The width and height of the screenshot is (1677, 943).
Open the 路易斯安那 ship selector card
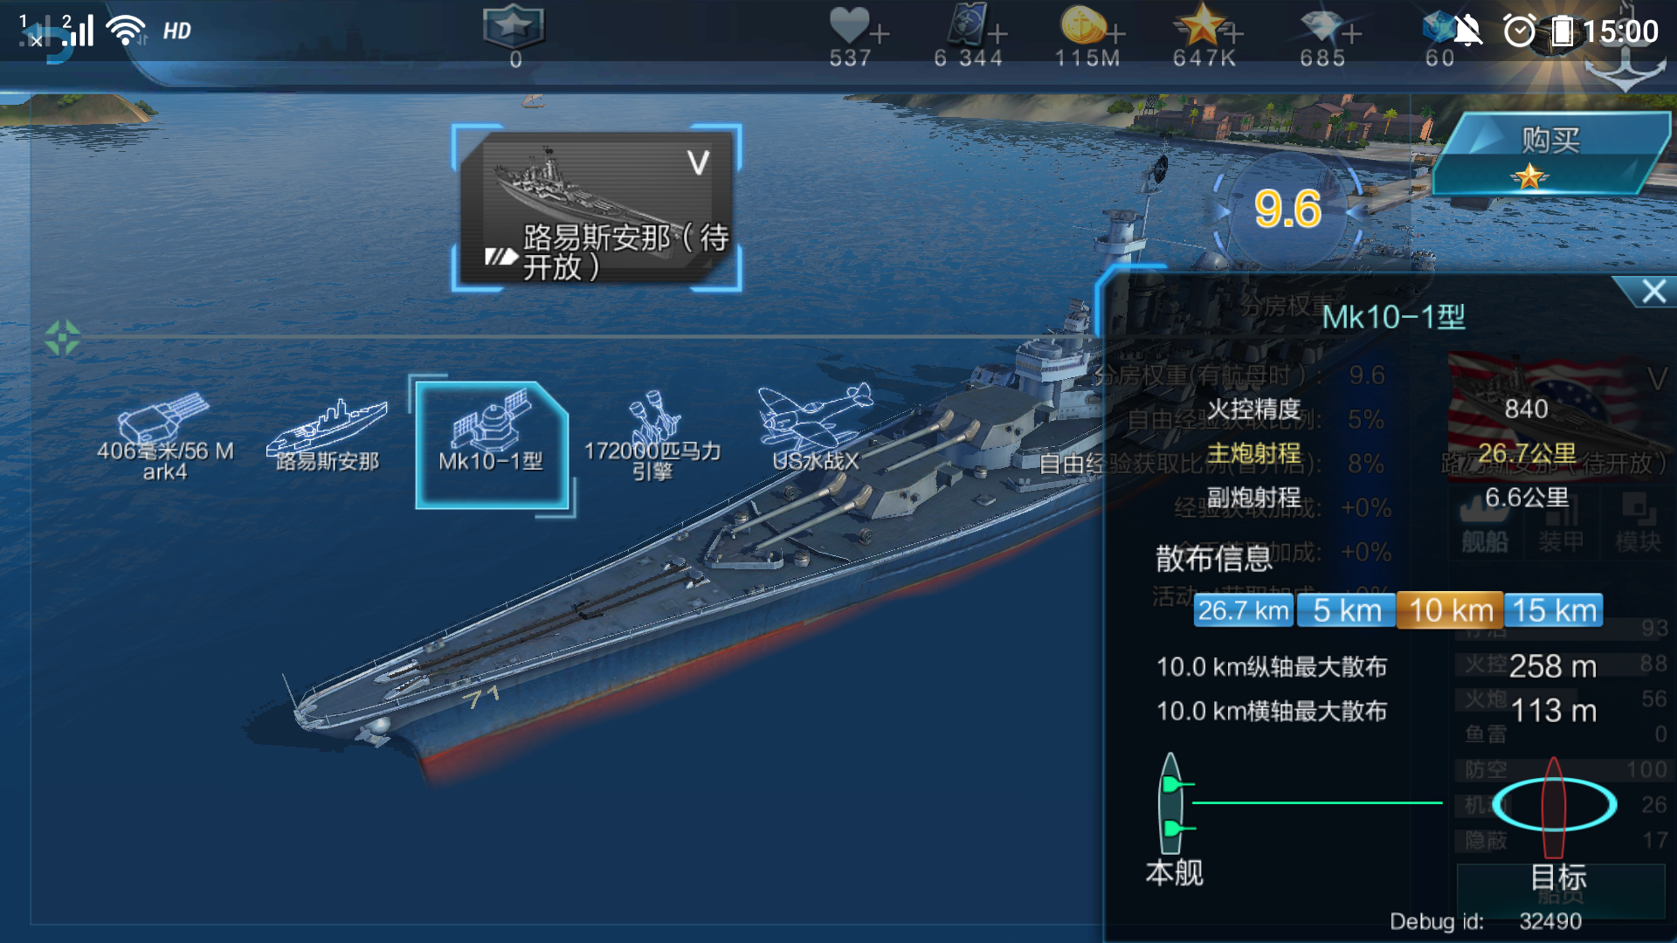pos(597,208)
